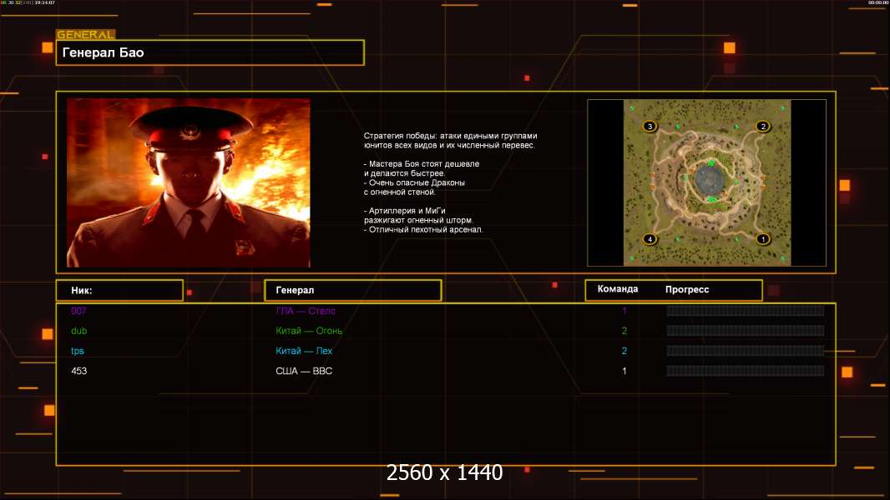The height and width of the screenshot is (500, 890).
Task: Click start position 4 on the map
Action: coord(650,239)
